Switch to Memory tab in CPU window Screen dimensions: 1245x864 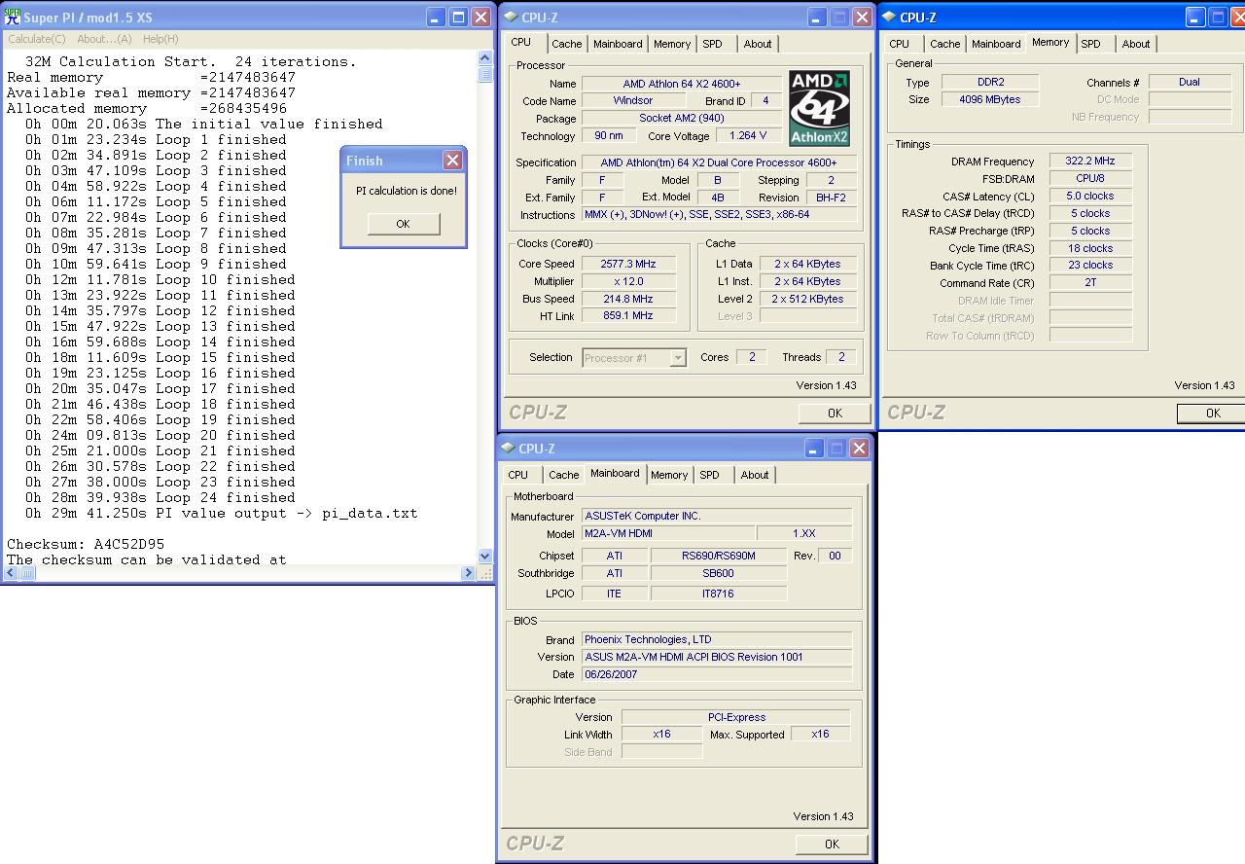pyautogui.click(x=672, y=44)
